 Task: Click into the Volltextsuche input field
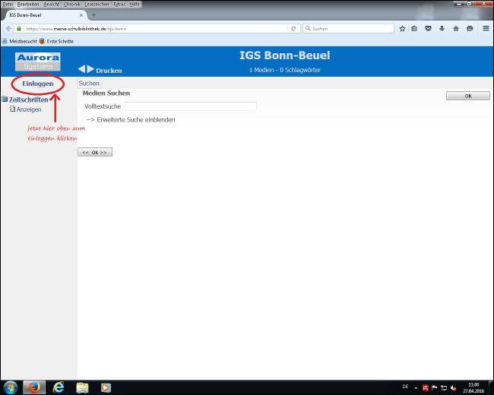click(x=190, y=106)
